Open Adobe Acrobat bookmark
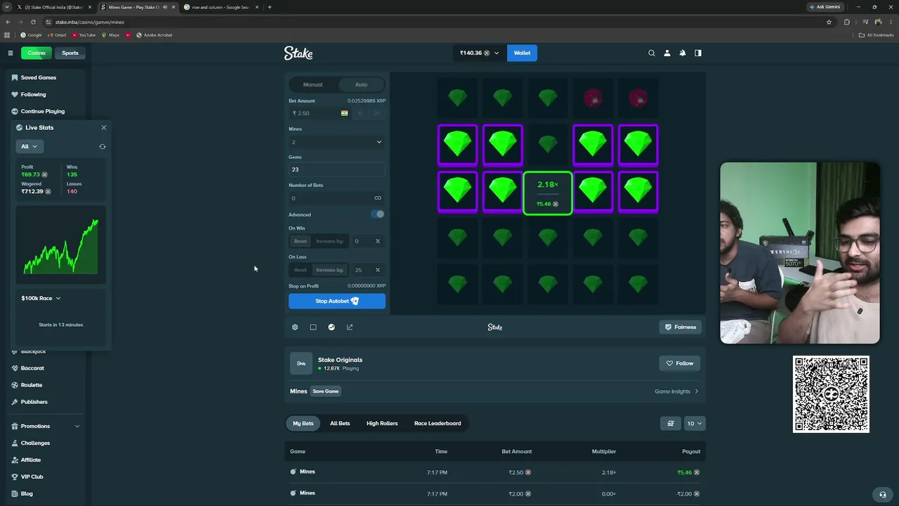899x506 pixels. 154,34
